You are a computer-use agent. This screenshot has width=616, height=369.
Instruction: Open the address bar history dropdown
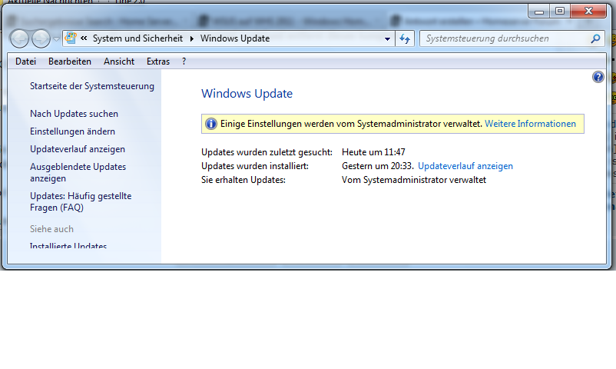click(x=387, y=38)
